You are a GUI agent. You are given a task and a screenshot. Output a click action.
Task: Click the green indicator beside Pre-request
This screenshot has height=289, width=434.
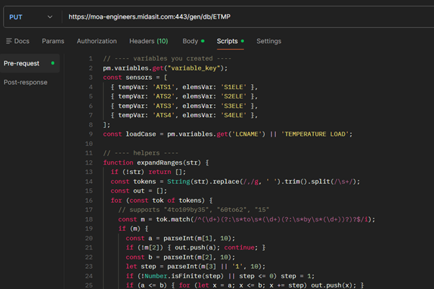[53, 63]
